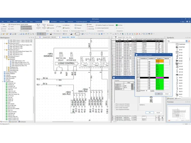Collapse the Graphical Lists node in the Workspace tree
This screenshot has height=143, width=191.
tap(3, 82)
